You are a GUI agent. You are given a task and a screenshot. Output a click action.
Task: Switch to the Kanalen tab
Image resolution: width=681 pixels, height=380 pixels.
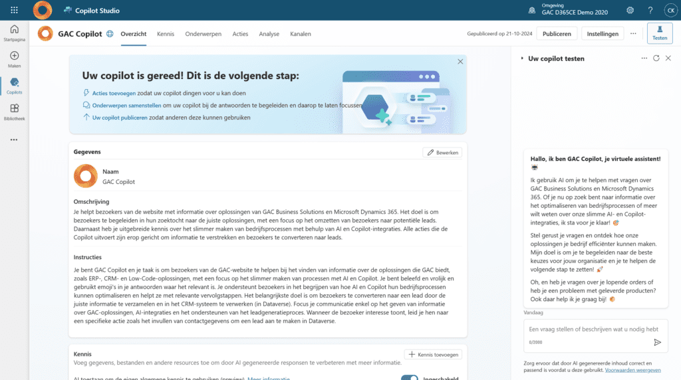click(301, 34)
